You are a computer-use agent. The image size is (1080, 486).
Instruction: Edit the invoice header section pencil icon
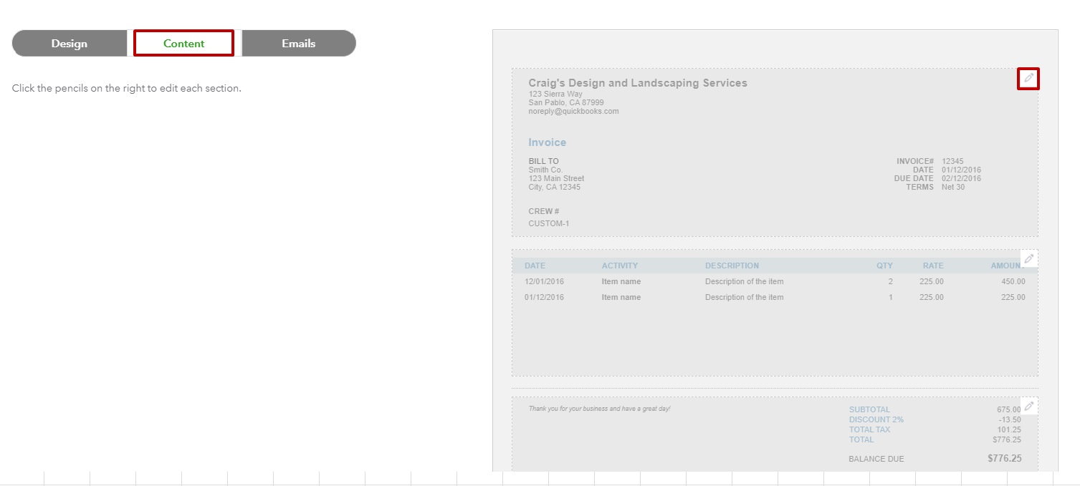click(x=1028, y=78)
